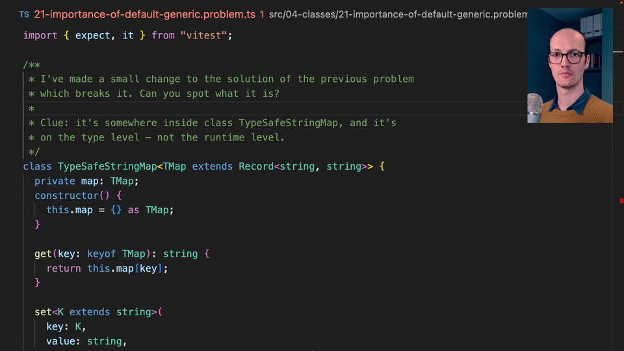Click the presenter webcam video overlay
This screenshot has width=624, height=351.
[x=570, y=65]
